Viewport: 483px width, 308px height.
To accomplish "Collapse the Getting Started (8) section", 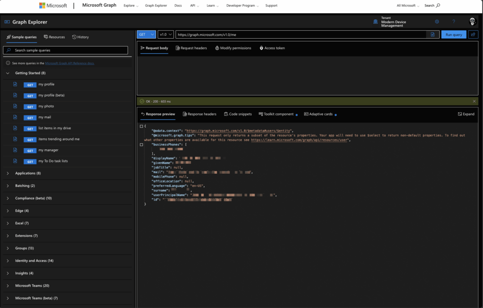I will click(8, 73).
